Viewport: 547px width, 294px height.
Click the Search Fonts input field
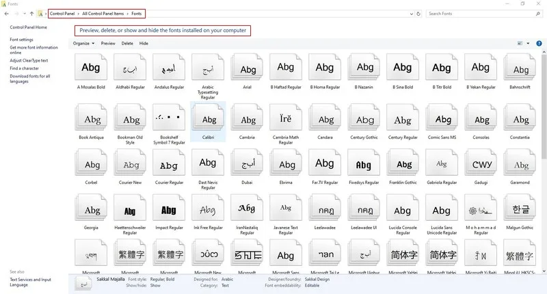481,14
